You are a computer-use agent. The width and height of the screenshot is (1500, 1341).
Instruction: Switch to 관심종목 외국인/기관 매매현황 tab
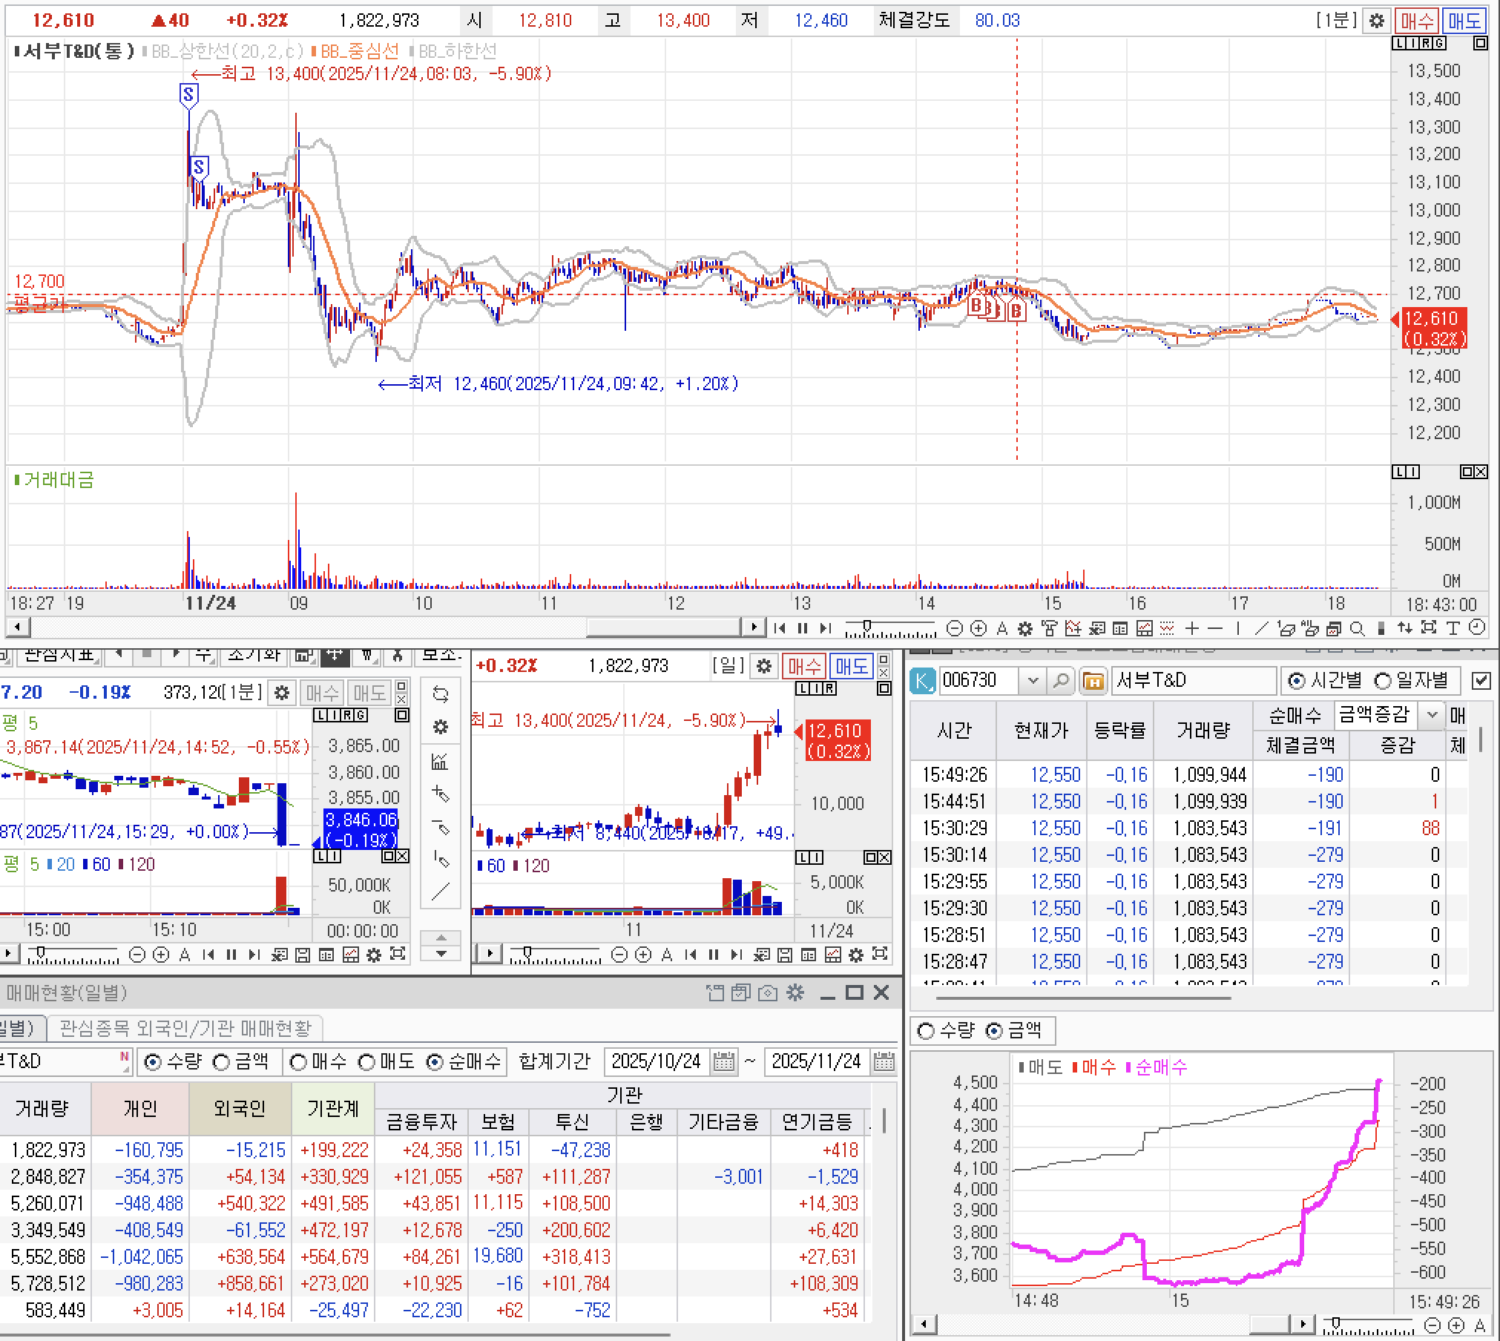pos(185,1028)
